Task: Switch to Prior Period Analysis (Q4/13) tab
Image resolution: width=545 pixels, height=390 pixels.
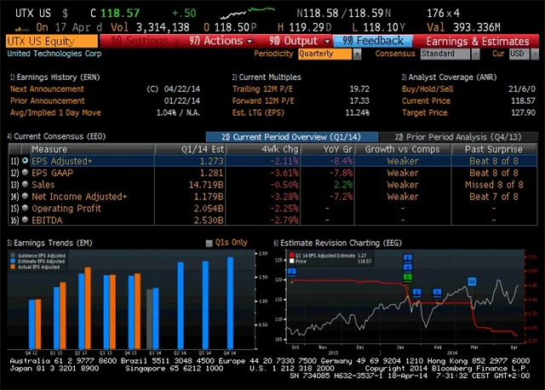Action: coord(455,136)
